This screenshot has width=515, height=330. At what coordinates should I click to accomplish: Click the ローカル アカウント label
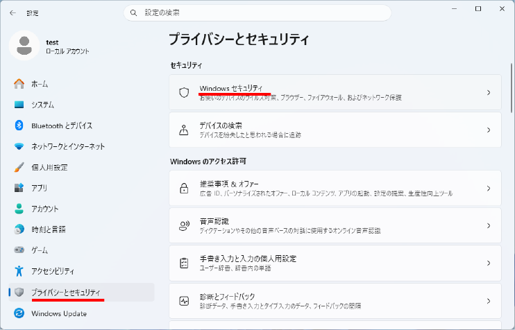(67, 51)
